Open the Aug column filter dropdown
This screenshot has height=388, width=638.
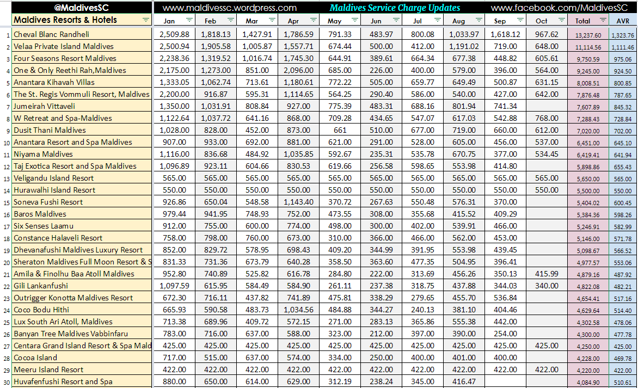479,20
